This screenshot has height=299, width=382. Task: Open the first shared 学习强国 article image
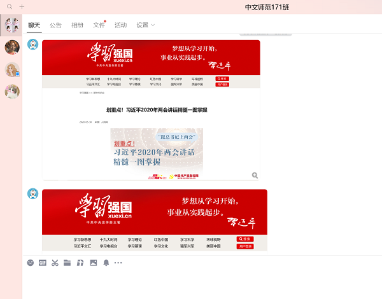pos(151,110)
